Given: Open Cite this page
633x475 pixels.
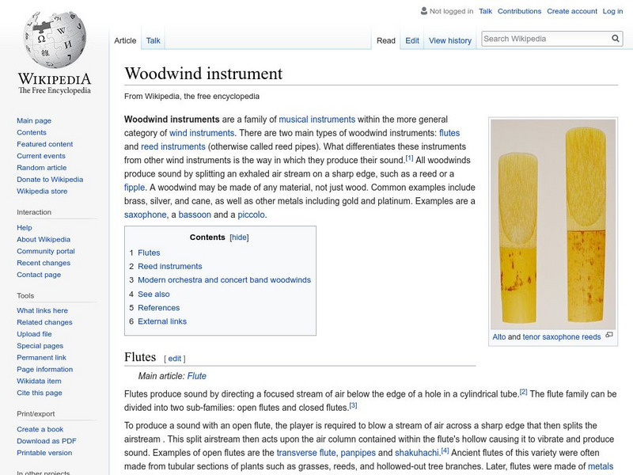Looking at the screenshot, I should coord(39,393).
